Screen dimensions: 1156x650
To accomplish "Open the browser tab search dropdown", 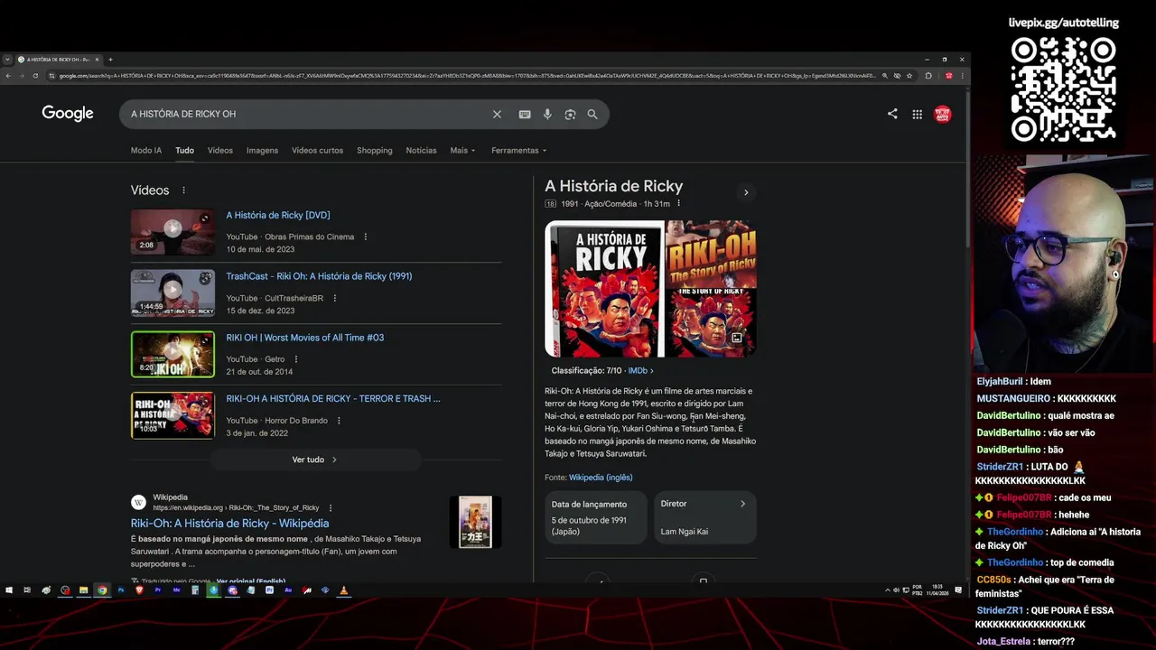I will [8, 60].
